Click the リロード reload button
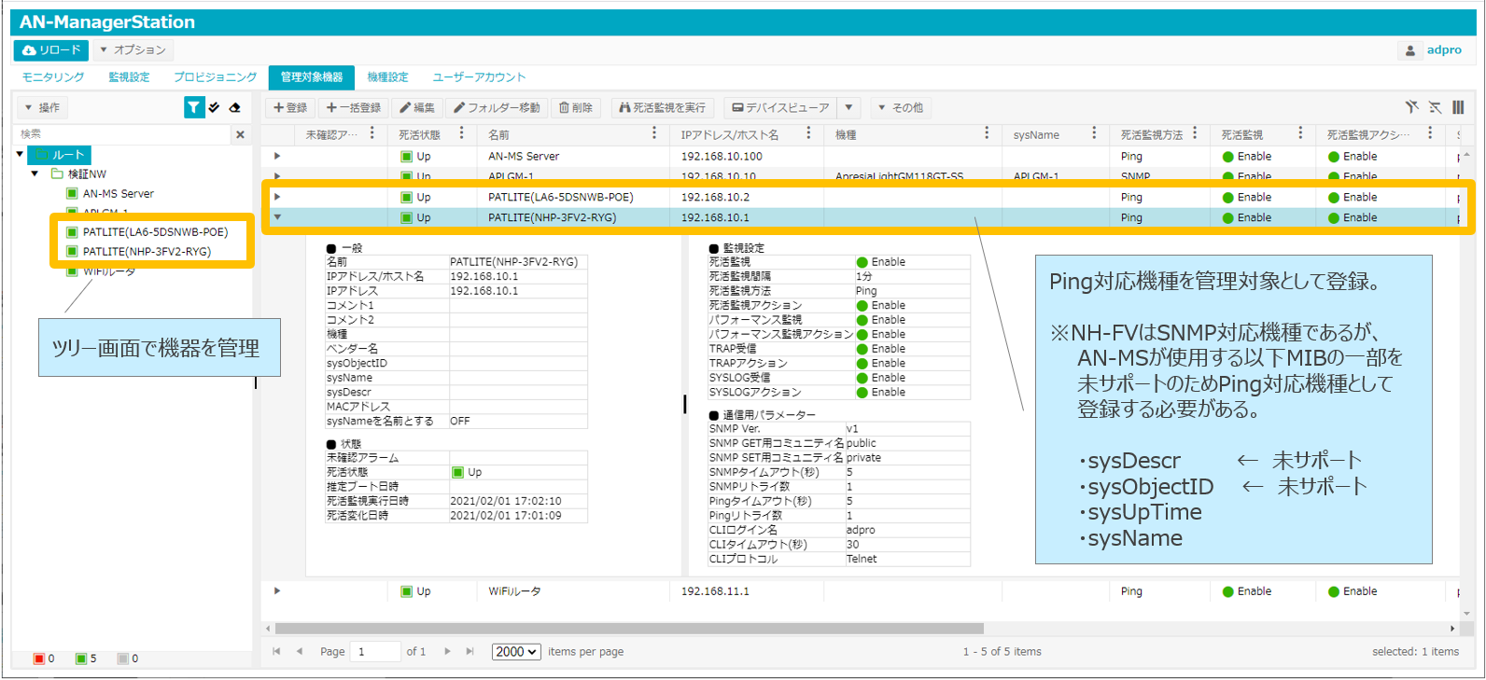 (51, 50)
